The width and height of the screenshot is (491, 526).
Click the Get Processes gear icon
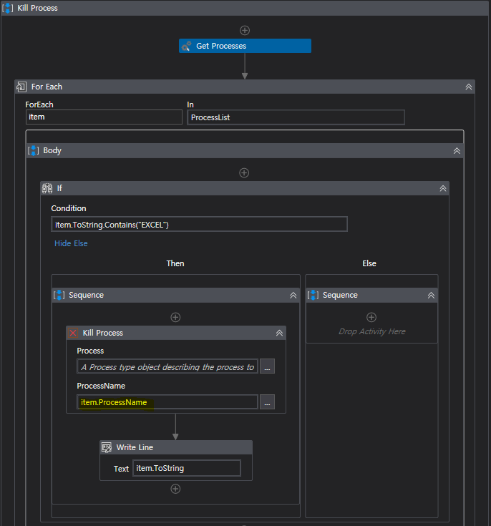tap(187, 46)
